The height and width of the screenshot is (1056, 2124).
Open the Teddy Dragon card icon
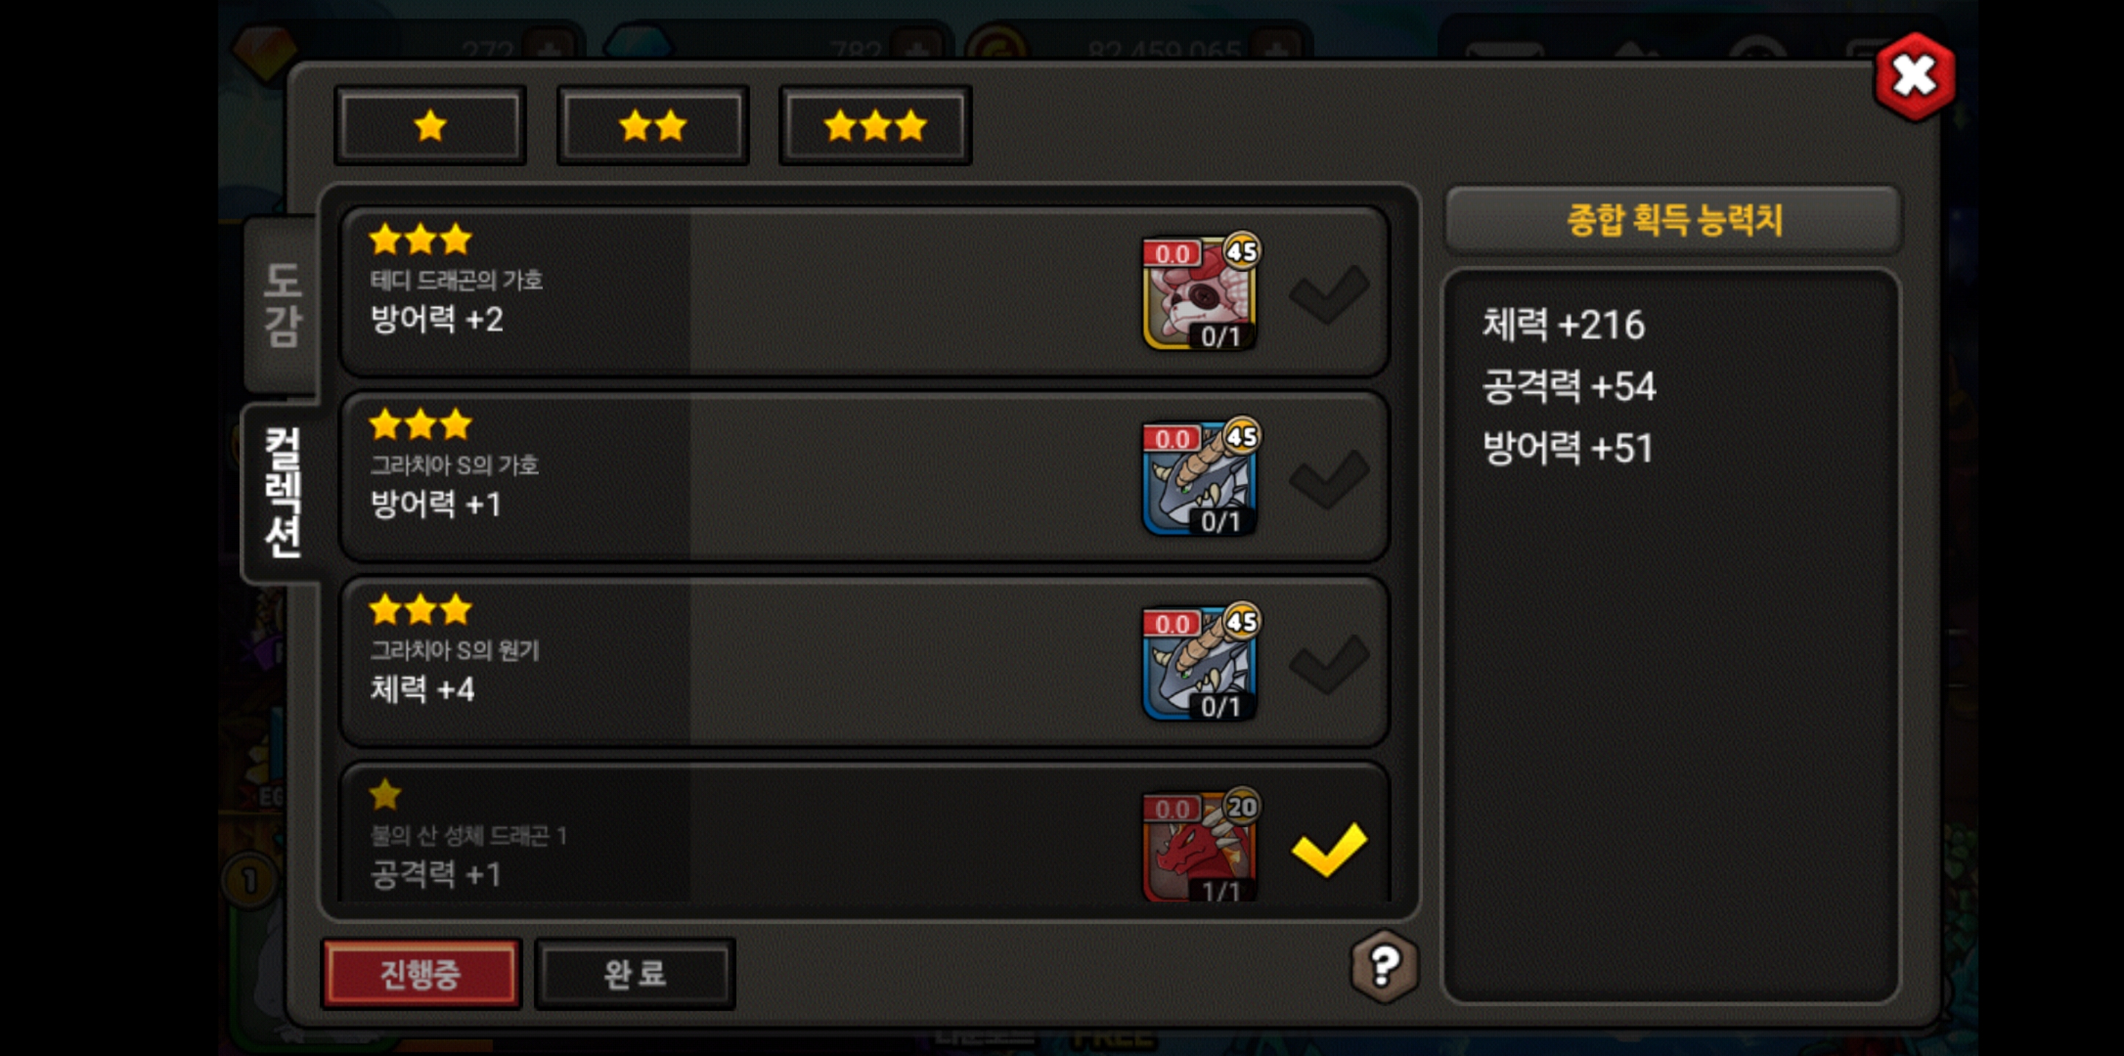pyautogui.click(x=1200, y=293)
